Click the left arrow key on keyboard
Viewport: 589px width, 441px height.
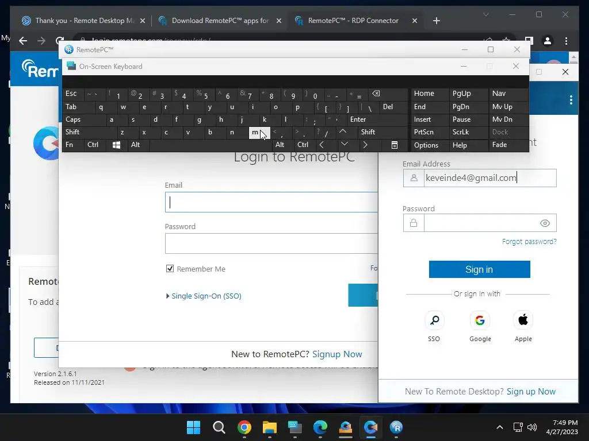tap(322, 144)
